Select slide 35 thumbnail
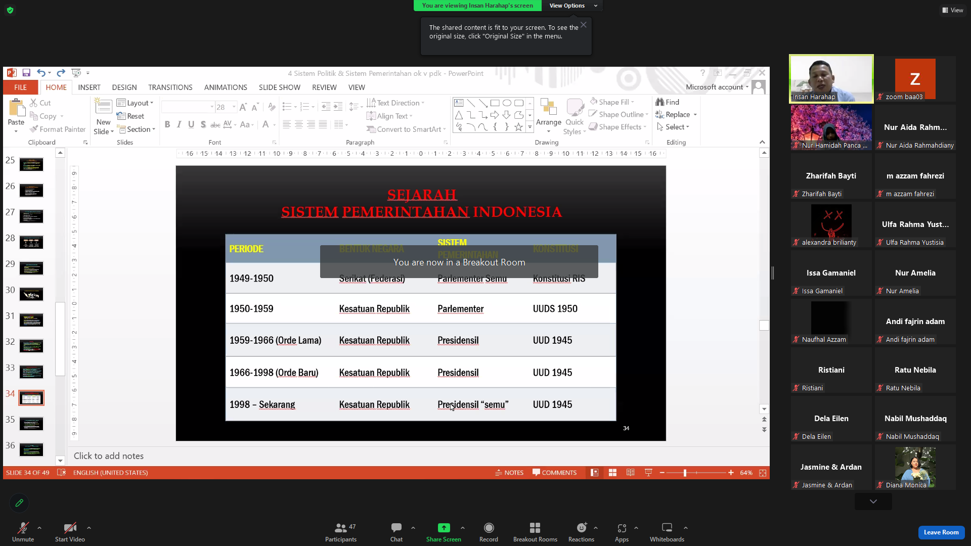Viewport: 971px width, 546px height. point(31,424)
